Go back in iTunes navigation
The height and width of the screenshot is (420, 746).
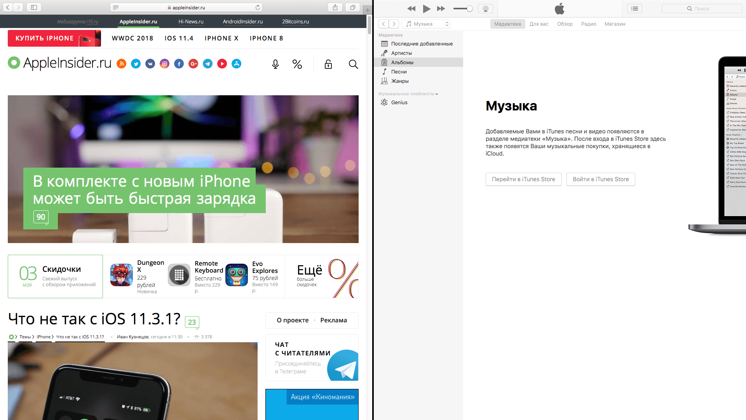pos(383,24)
